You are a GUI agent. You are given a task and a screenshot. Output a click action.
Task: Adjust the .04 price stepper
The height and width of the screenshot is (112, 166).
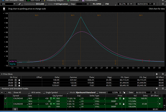tap(120, 104)
